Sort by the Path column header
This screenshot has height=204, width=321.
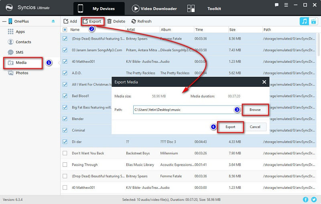pyautogui.click(x=267, y=30)
